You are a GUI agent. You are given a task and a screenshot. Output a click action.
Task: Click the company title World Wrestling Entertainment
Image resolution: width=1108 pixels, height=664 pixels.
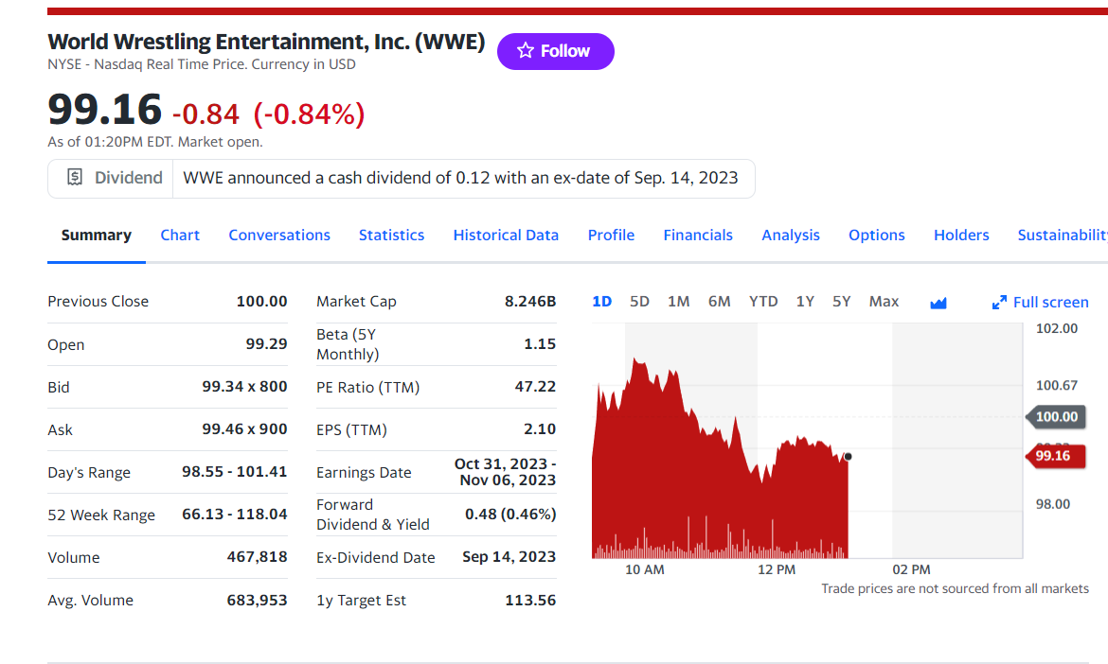[266, 42]
